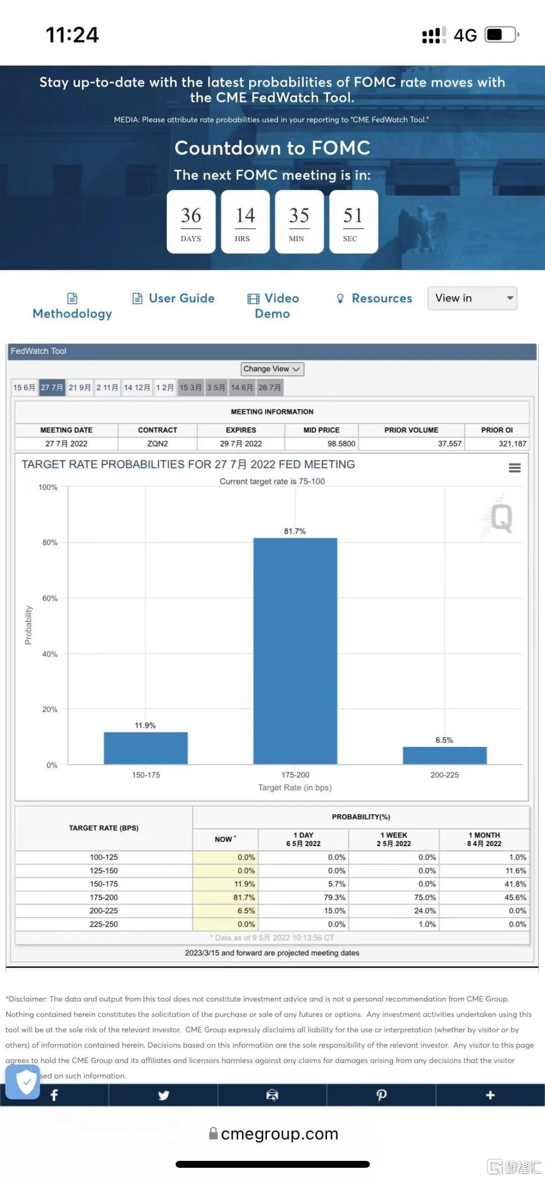Screen dimensions: 545x1179
Task: Select the 21 9月 meeting tab
Action: 80,387
